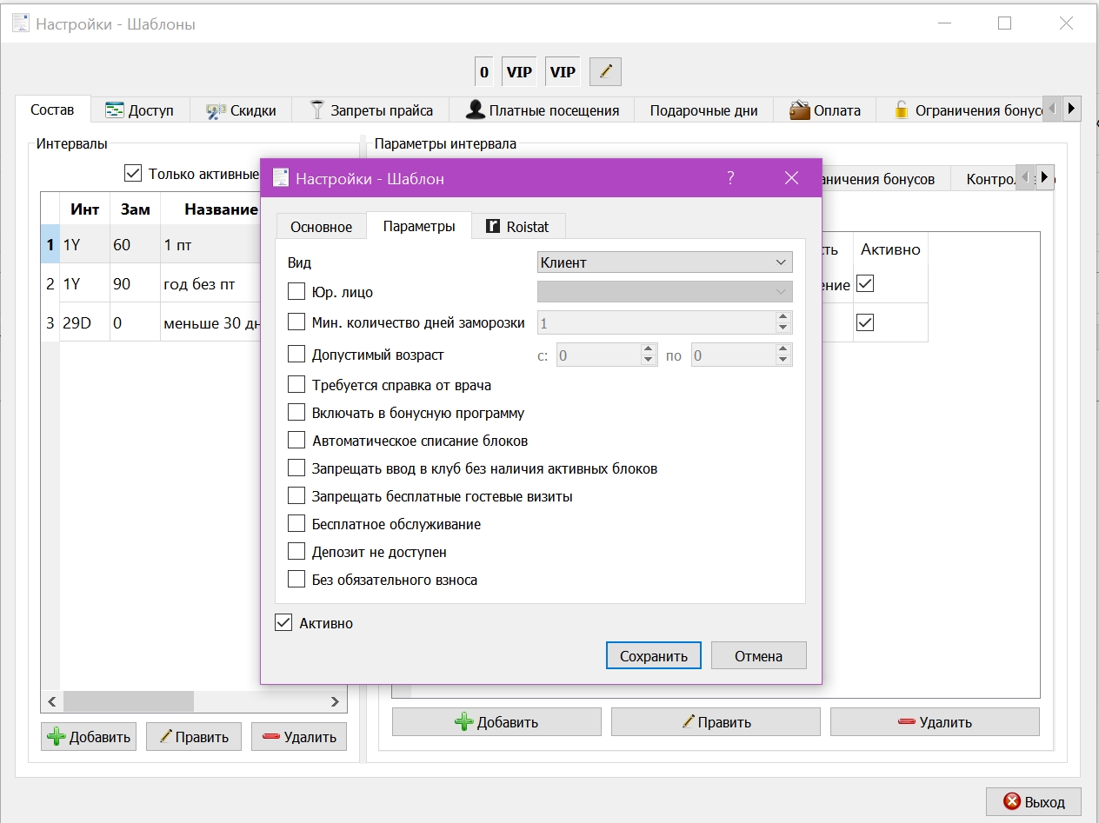Click the Roistat logo icon in dialog tab
Image resolution: width=1099 pixels, height=823 pixels.
click(493, 226)
